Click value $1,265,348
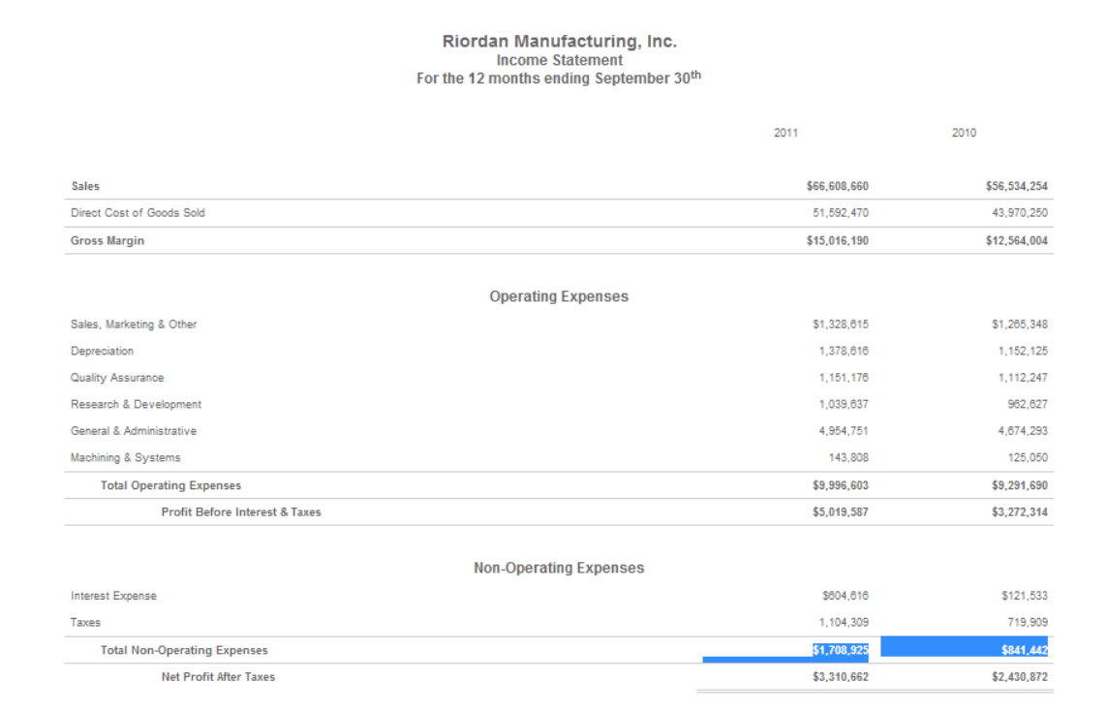 1020,325
